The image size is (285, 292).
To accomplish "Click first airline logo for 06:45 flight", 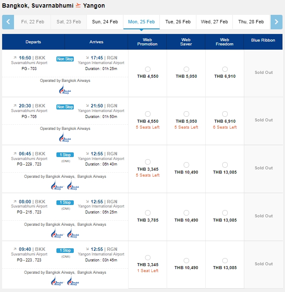I will click(57, 185).
